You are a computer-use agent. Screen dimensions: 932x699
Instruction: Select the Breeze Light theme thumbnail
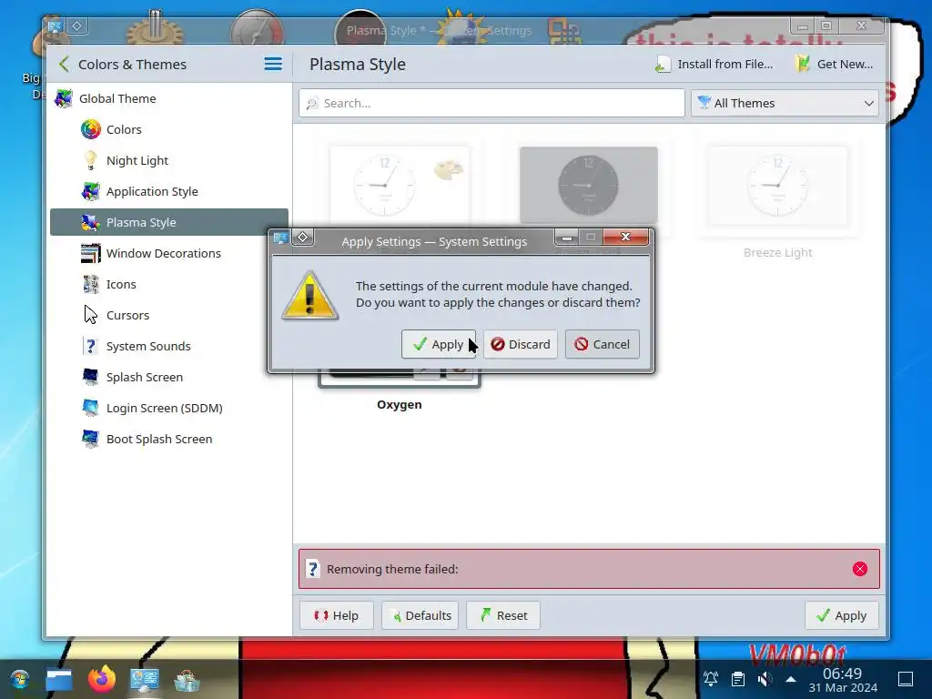click(777, 186)
